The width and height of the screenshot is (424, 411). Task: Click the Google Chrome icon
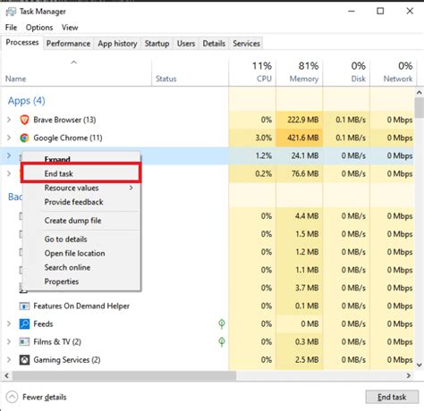point(24,138)
